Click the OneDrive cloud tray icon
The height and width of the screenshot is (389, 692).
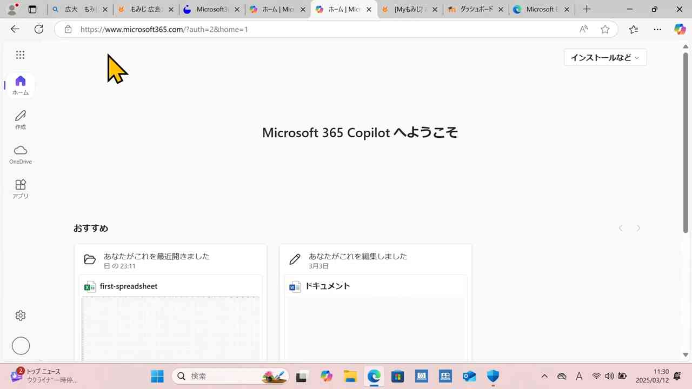point(562,376)
